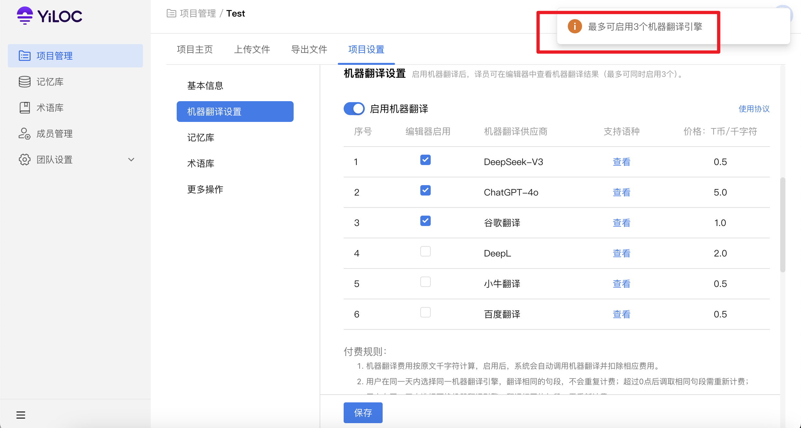
Task: Click the DeepSeek-V3 provider name
Action: pos(514,162)
